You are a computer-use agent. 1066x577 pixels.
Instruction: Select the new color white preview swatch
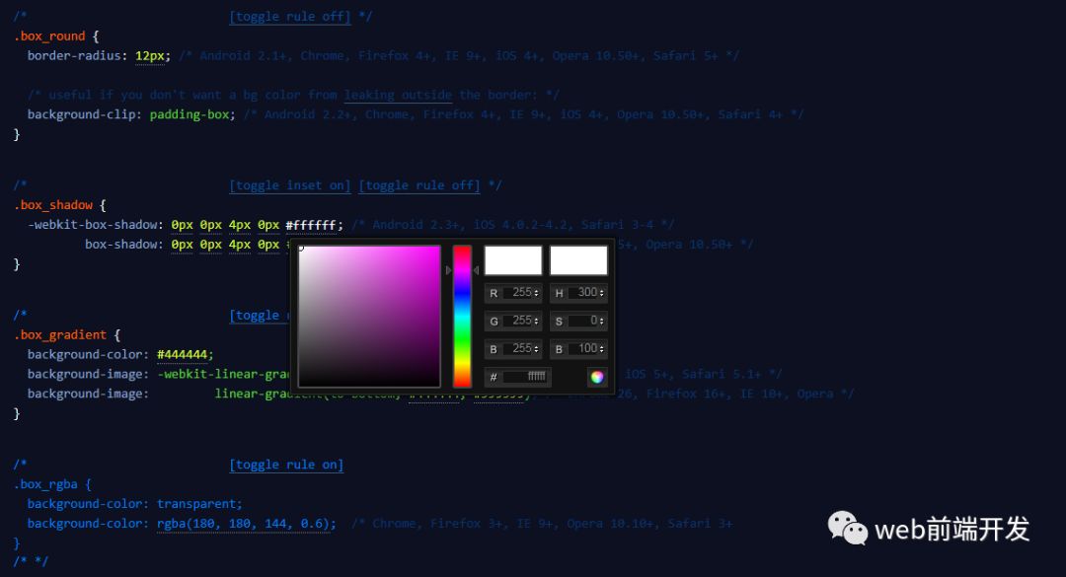pos(513,261)
